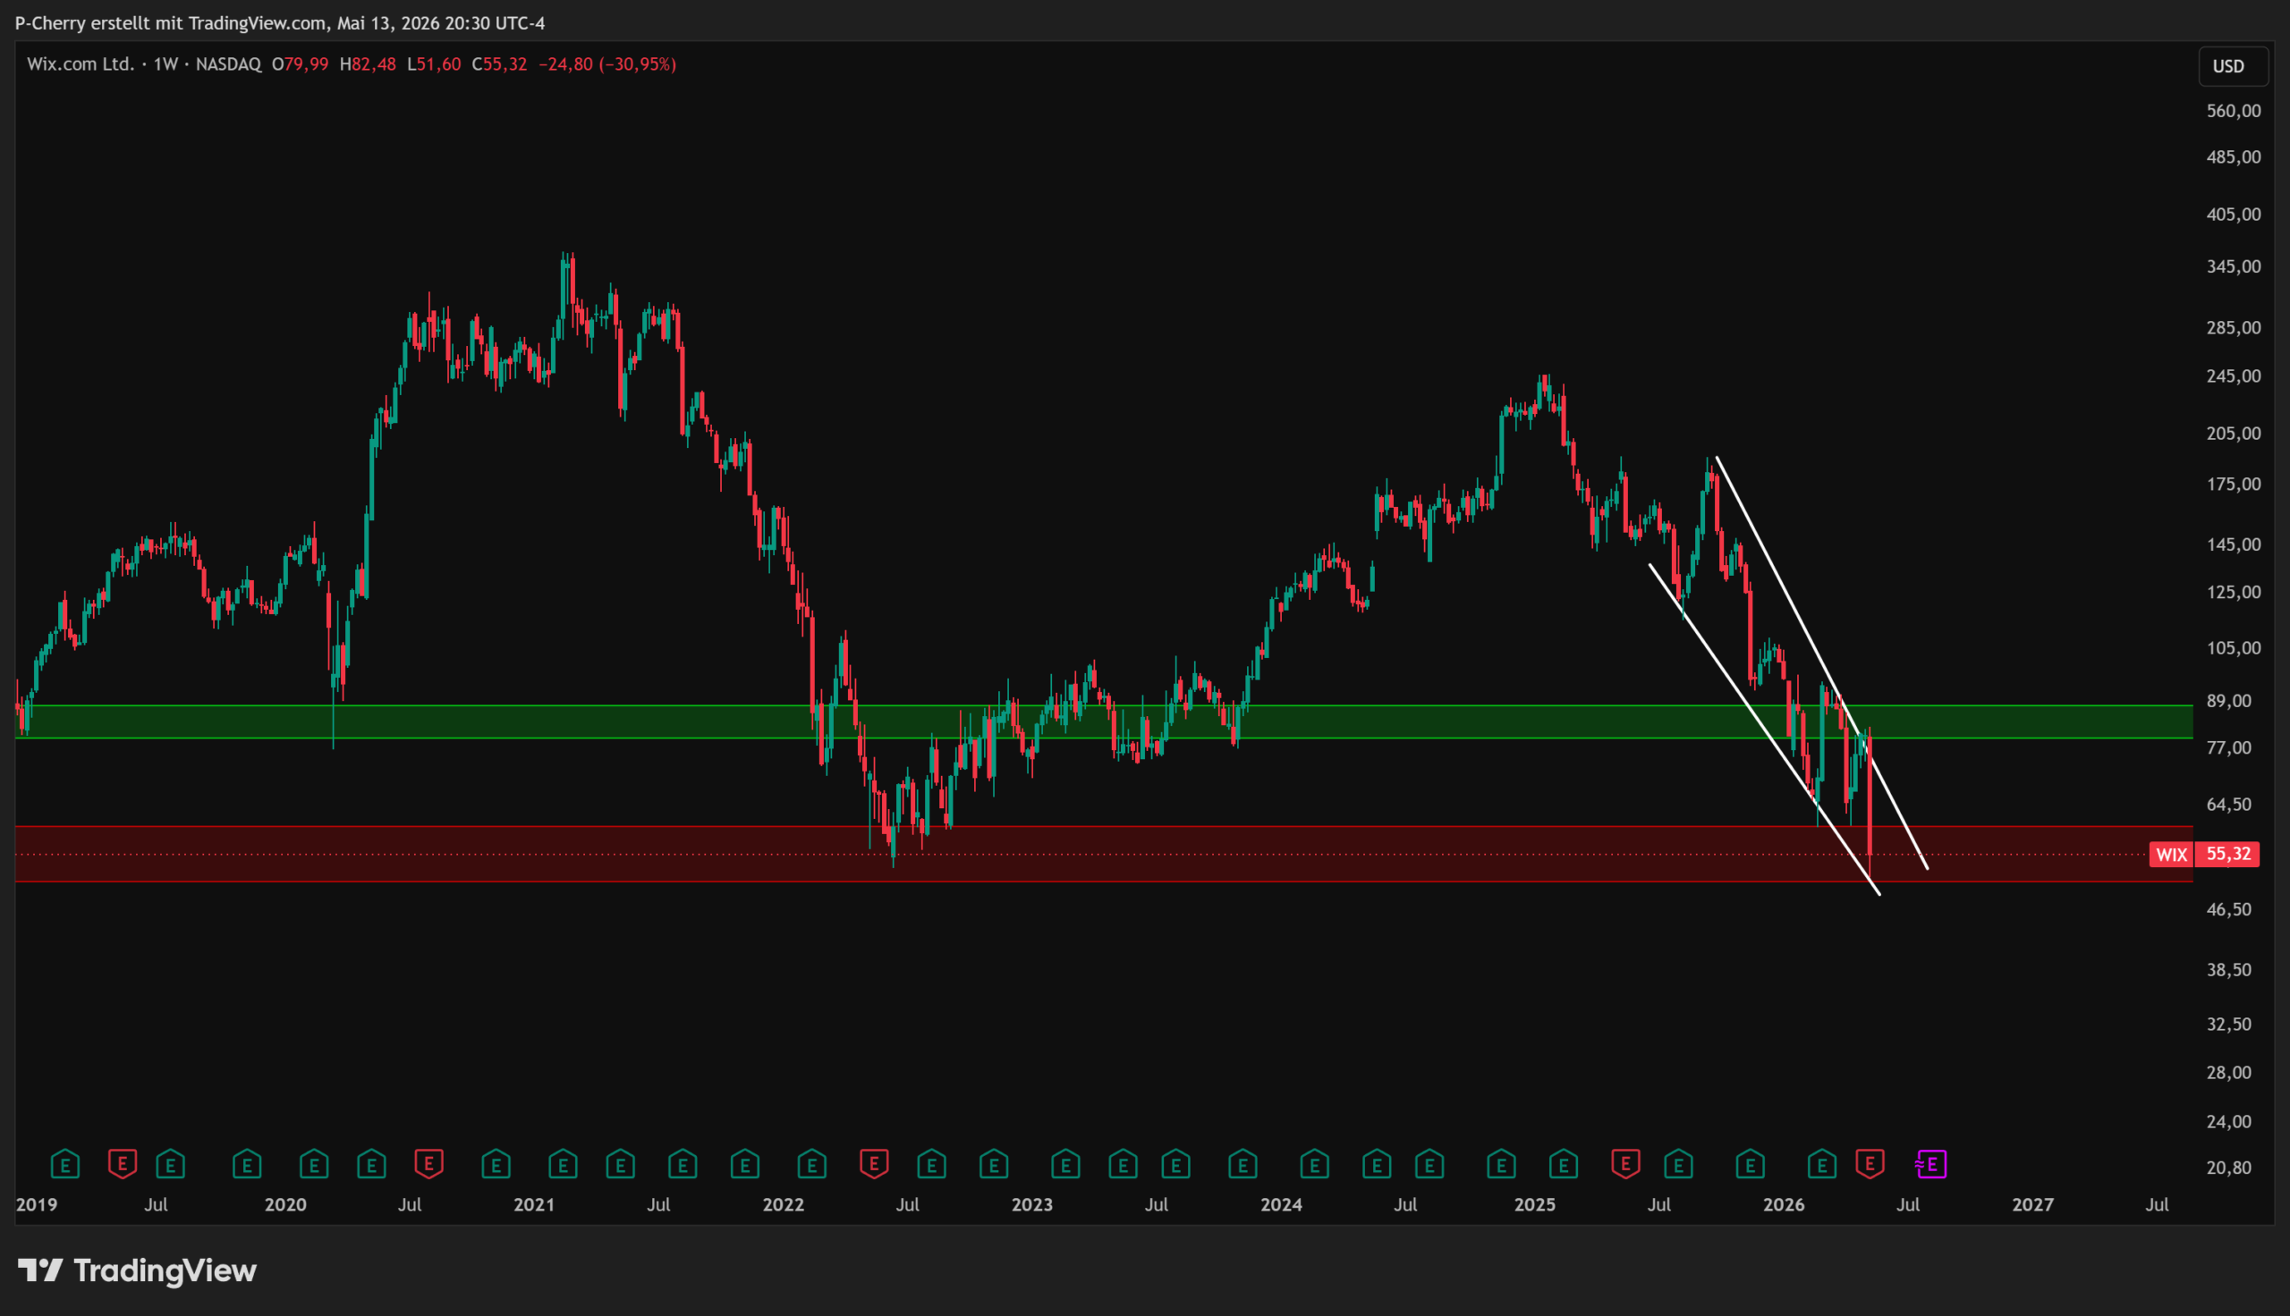Click the purple upcoming earnings marker
Viewport: 2290px width, 1316px height.
[x=1931, y=1164]
